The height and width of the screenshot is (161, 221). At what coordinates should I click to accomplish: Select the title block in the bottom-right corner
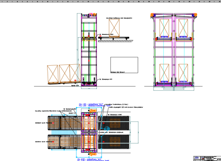[207, 158]
